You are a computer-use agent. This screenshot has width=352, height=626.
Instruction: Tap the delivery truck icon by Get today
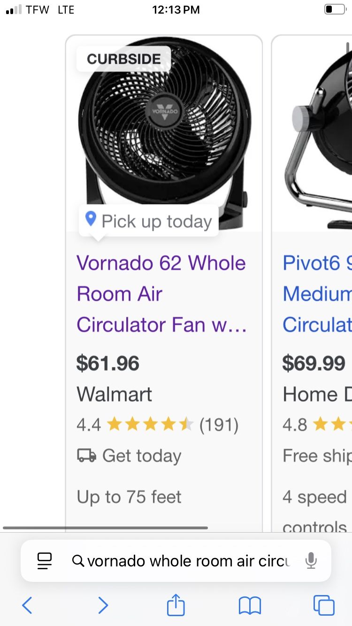point(87,456)
